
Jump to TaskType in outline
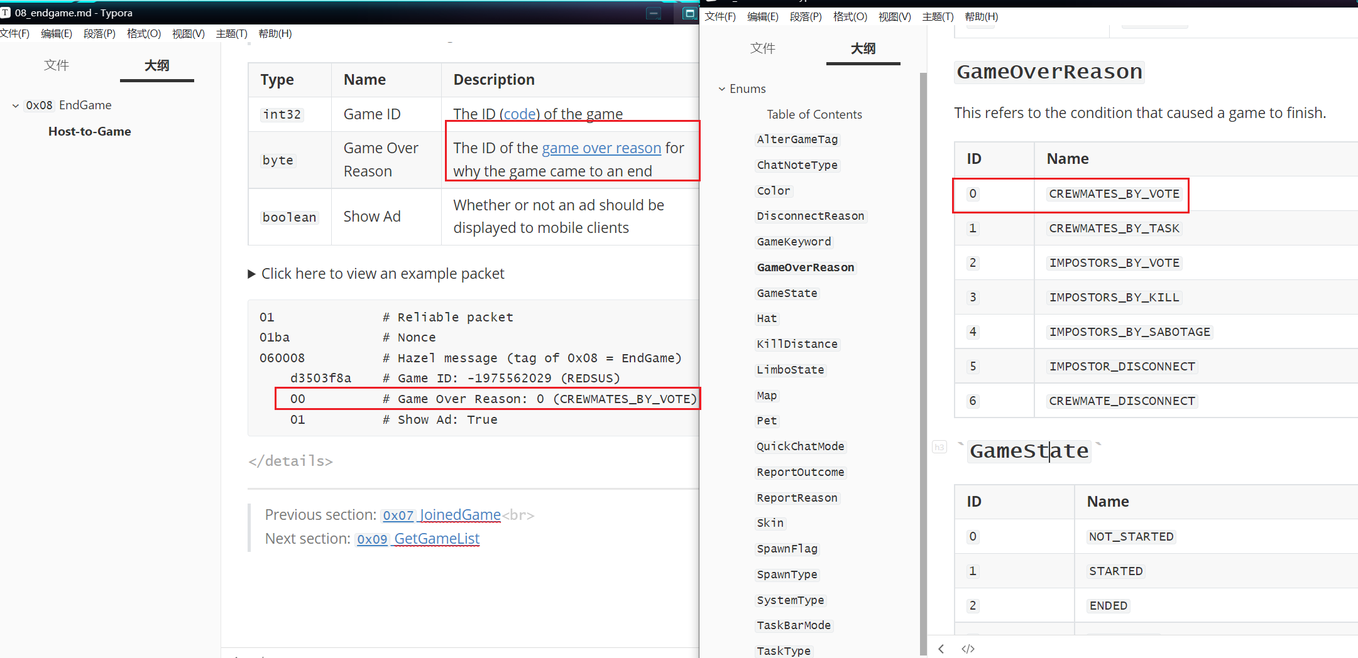tap(784, 651)
